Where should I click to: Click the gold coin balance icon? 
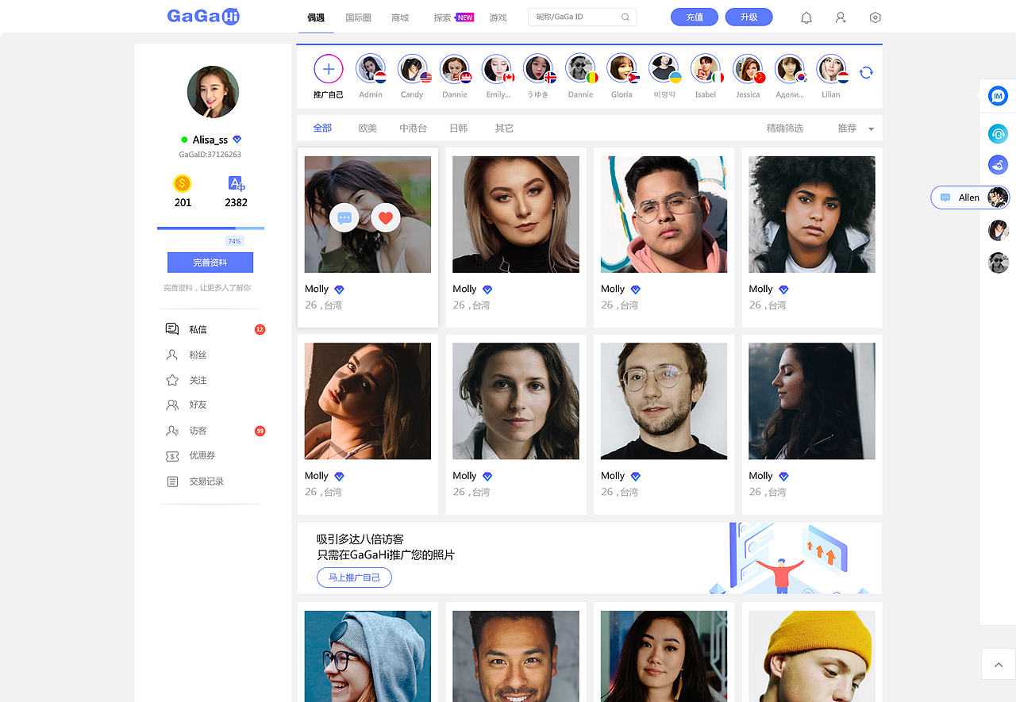[x=182, y=183]
